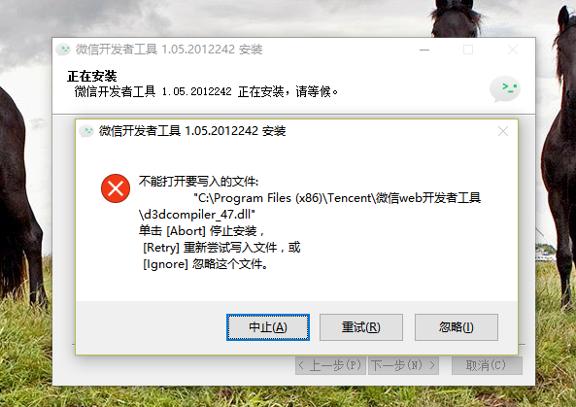
Task: Click the WeChat devtools logo in header
Action: click(505, 89)
